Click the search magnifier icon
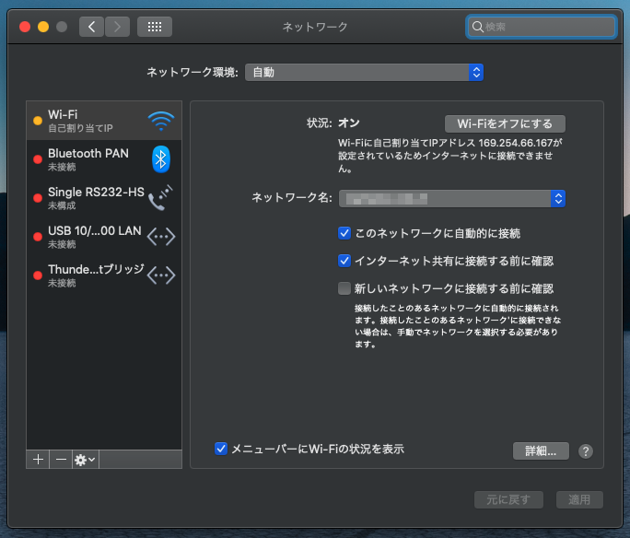 tap(477, 27)
